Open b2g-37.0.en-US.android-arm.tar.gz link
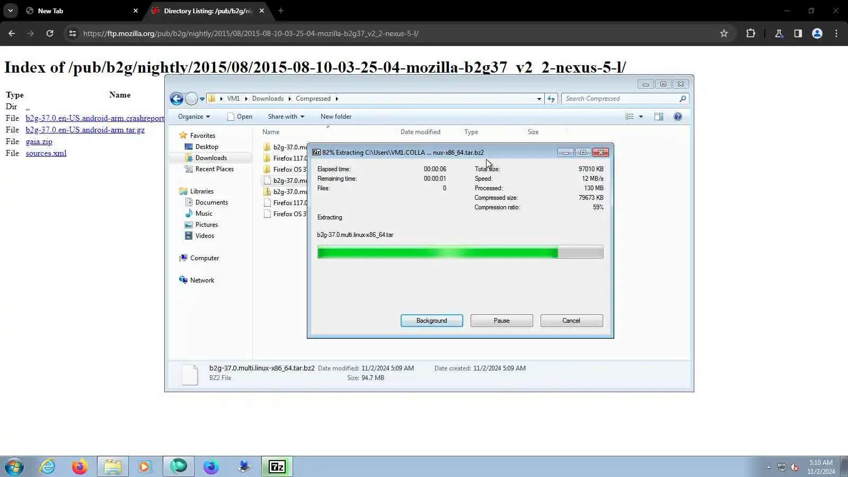This screenshot has width=848, height=477. (x=85, y=130)
